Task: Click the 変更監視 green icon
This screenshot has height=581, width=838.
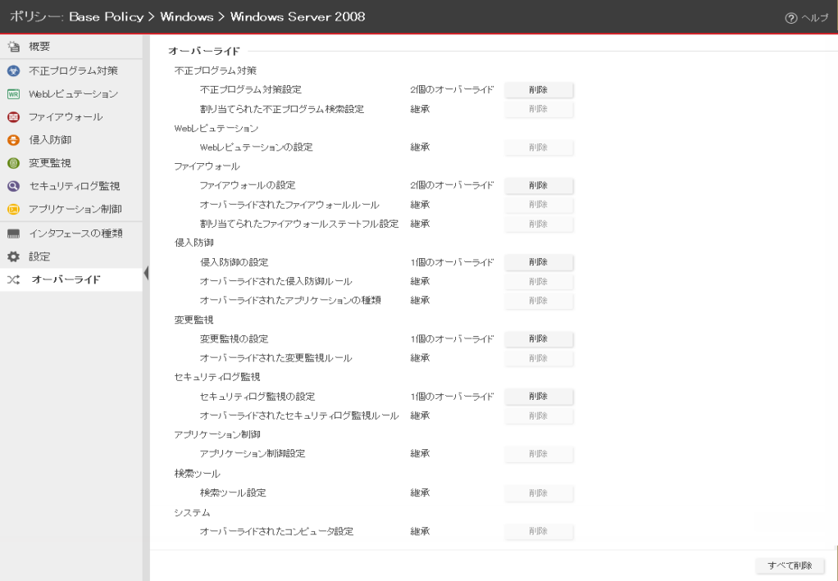Action: pyautogui.click(x=13, y=163)
